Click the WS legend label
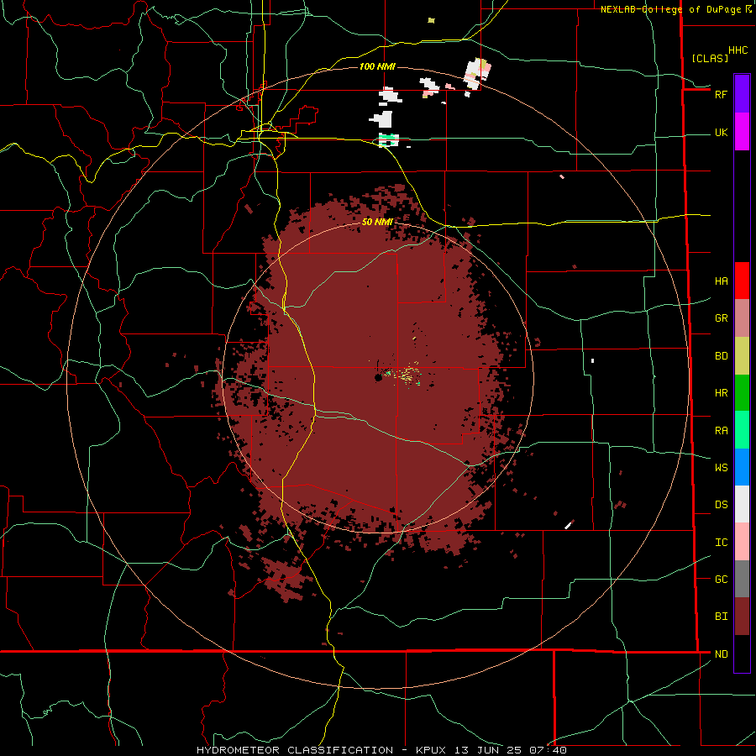756x756 pixels. [721, 467]
